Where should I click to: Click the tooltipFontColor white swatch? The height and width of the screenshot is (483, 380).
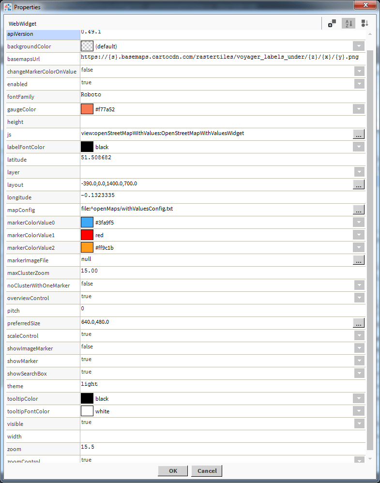click(87, 411)
